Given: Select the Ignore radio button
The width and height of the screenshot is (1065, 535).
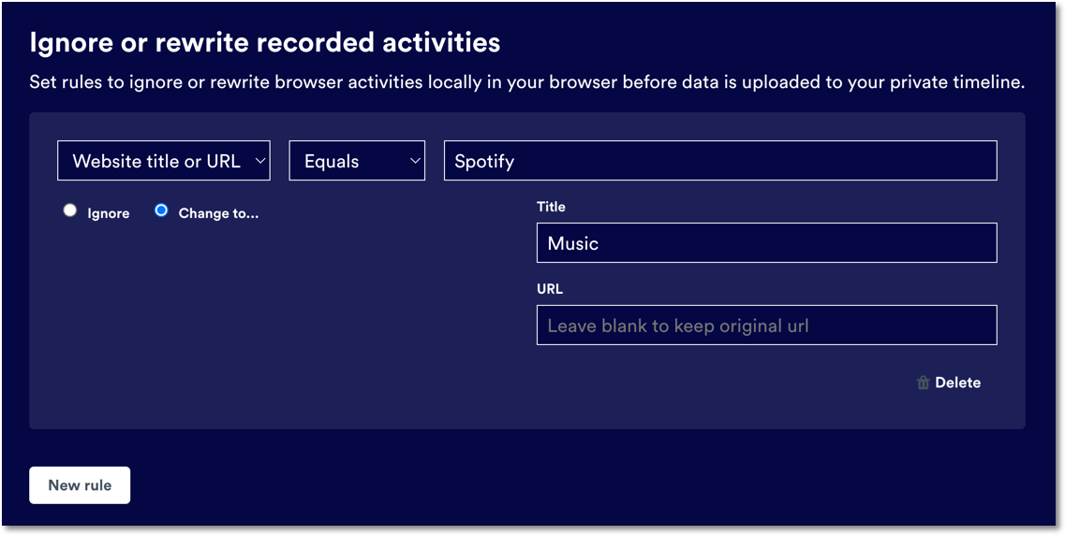Looking at the screenshot, I should click(70, 210).
